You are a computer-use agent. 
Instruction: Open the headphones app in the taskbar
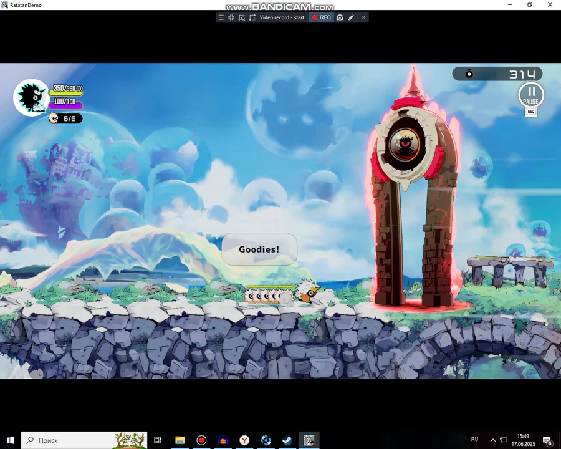point(223,440)
